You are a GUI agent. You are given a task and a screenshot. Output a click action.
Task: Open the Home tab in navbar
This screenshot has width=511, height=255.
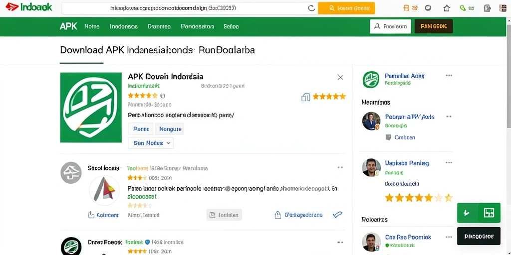pos(92,27)
